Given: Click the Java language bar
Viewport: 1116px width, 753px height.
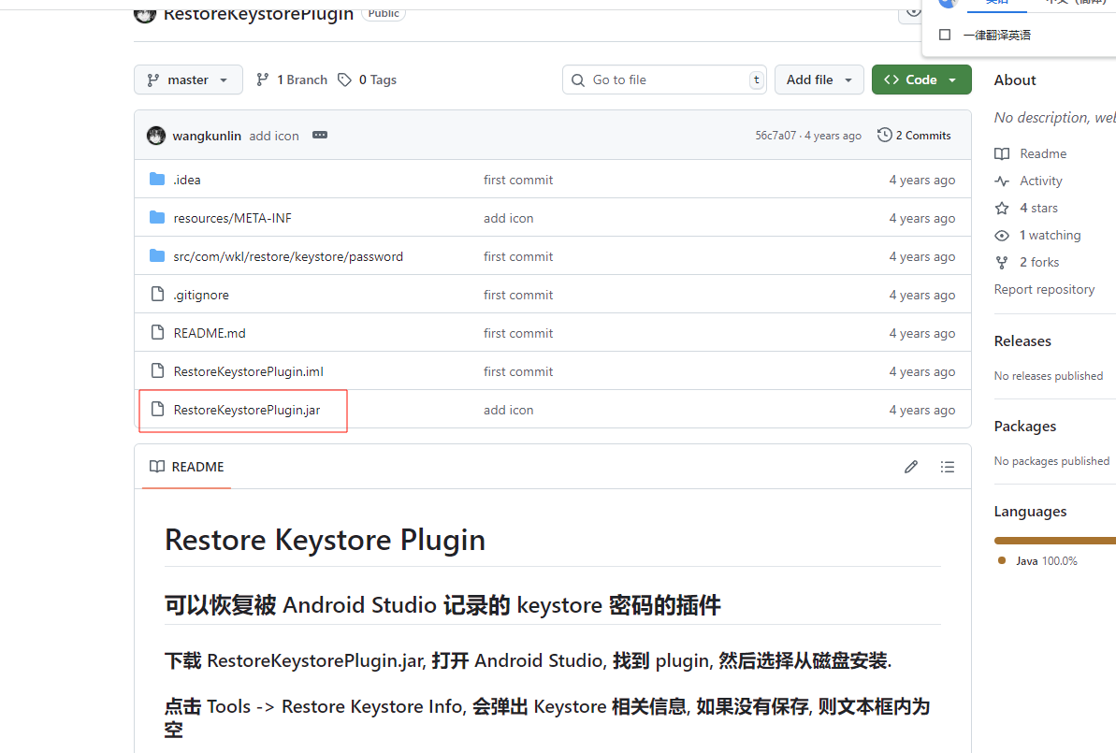Looking at the screenshot, I should 1054,541.
